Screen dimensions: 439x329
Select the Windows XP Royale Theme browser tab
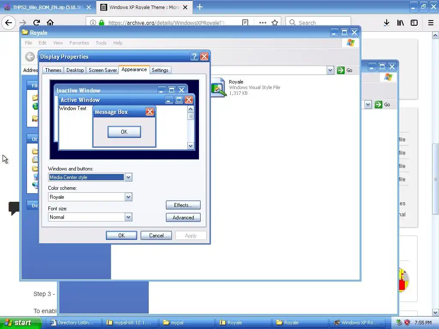click(144, 7)
